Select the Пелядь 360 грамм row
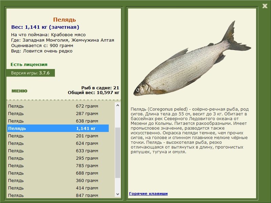Viewport: 271px width, 203px height. [x=58, y=180]
